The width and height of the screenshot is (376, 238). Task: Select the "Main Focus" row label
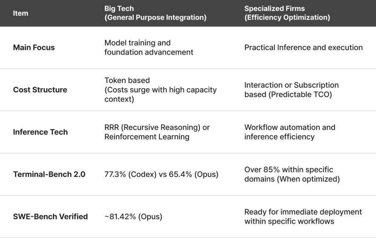pyautogui.click(x=34, y=48)
